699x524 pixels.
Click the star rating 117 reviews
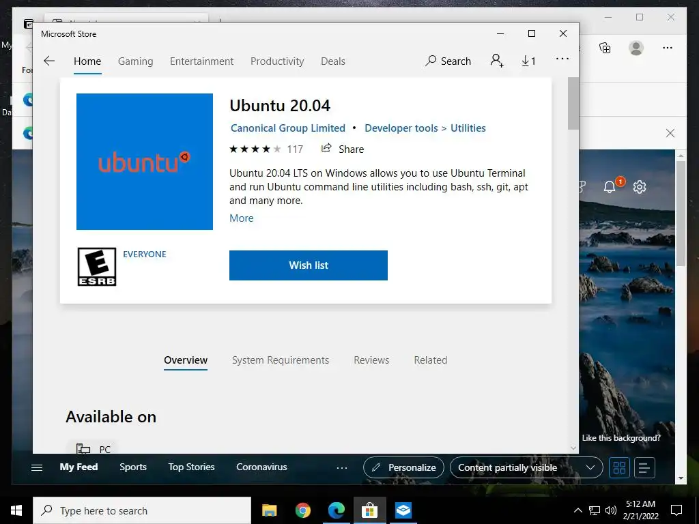267,149
